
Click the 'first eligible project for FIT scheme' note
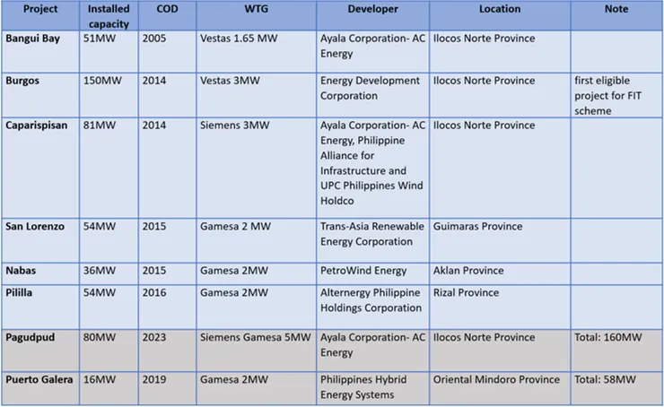[616, 95]
